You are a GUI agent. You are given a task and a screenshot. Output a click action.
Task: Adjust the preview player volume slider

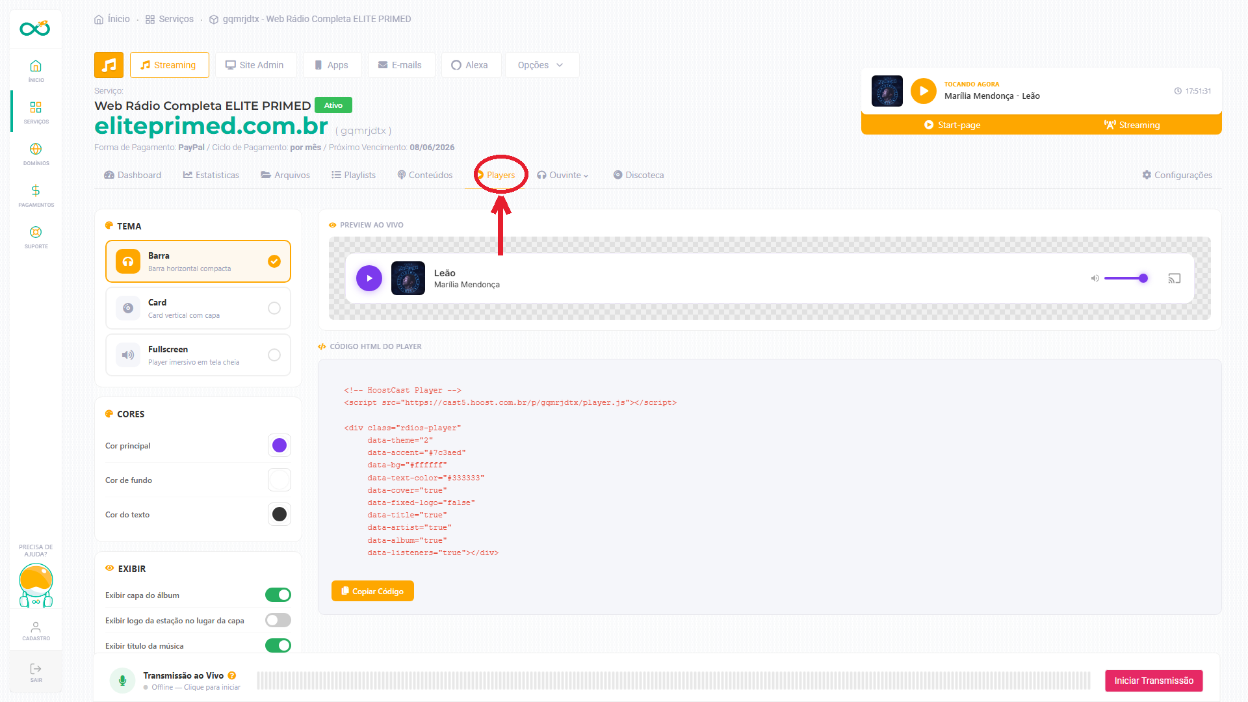[x=1126, y=278]
